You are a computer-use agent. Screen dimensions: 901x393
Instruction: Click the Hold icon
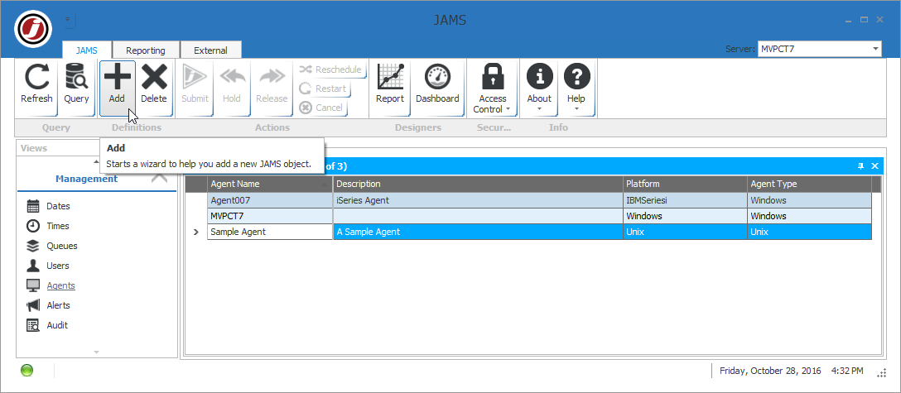pyautogui.click(x=232, y=77)
